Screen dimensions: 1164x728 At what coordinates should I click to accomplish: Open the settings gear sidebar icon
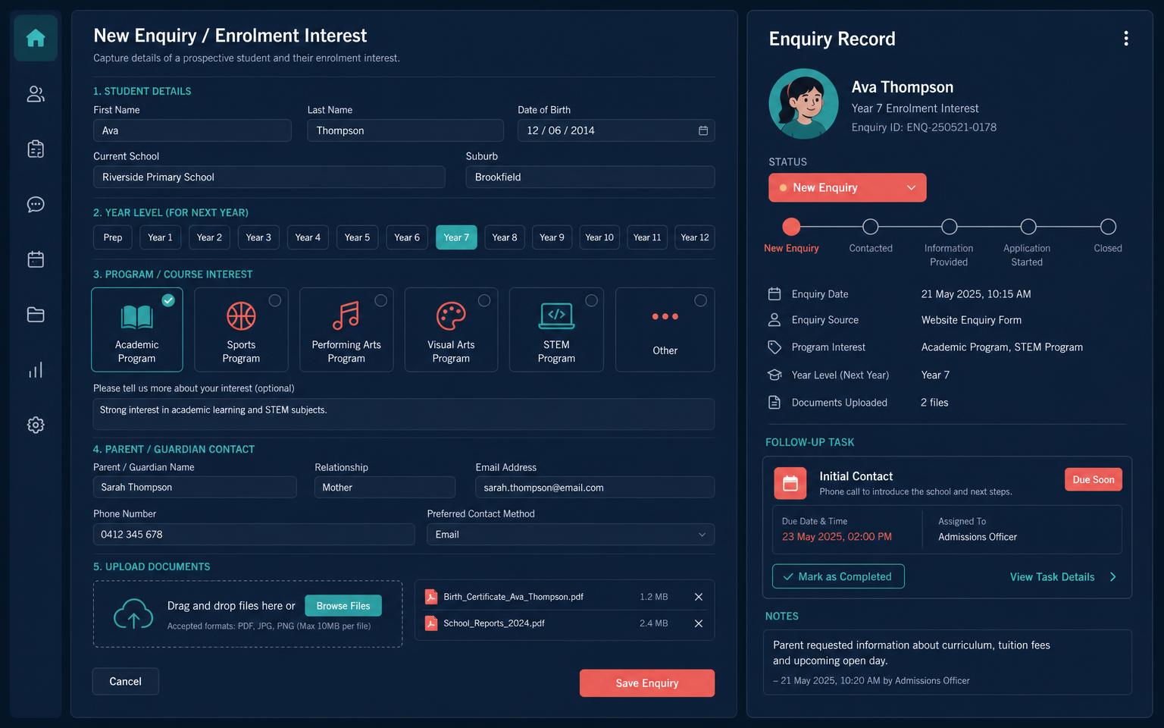coord(36,425)
